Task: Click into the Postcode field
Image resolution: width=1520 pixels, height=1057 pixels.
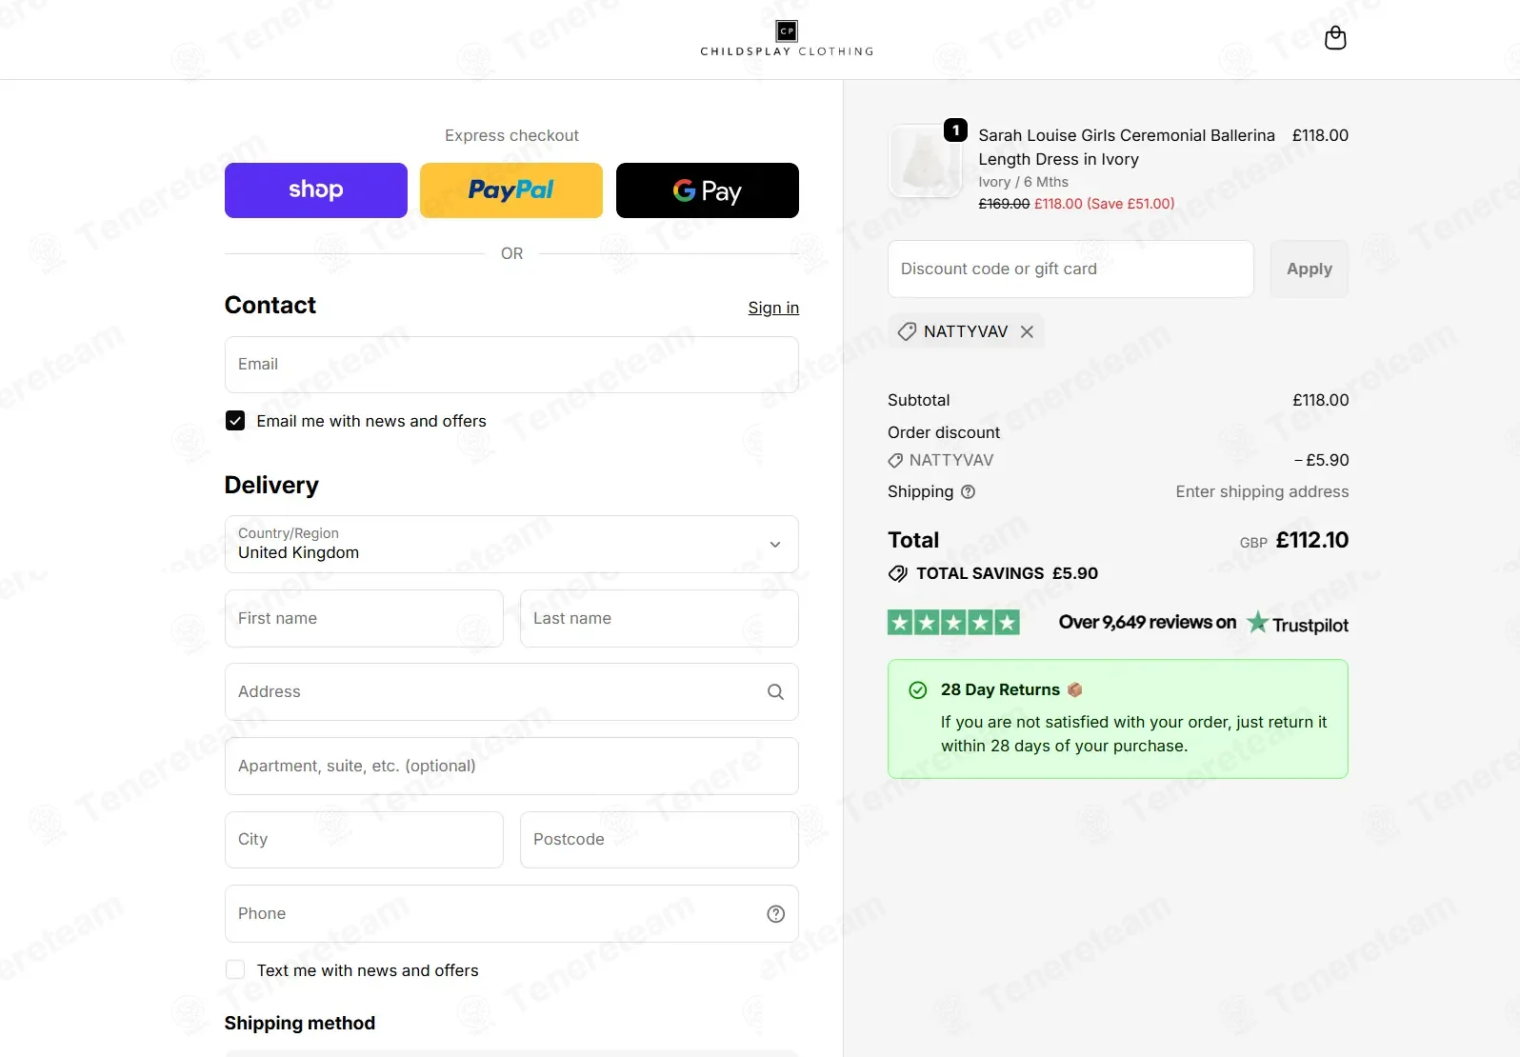Action: tap(659, 840)
